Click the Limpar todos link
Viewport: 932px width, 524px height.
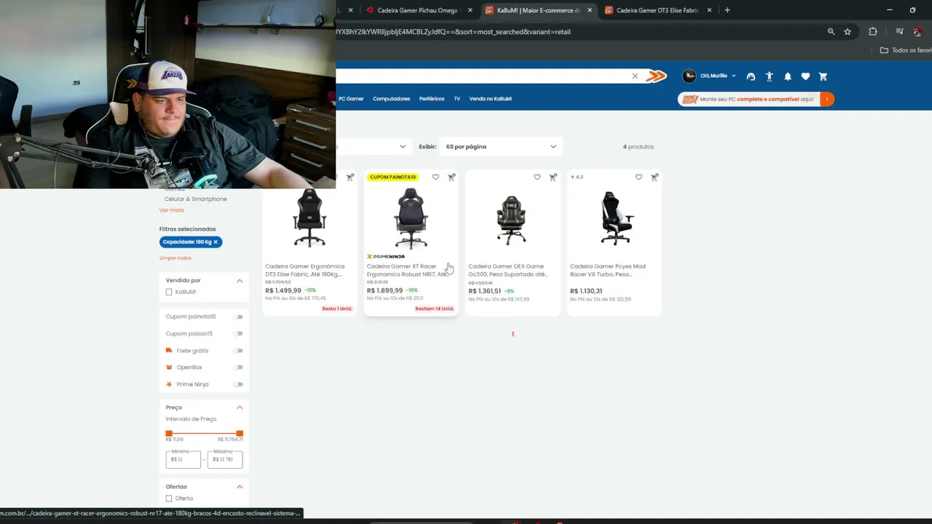pyautogui.click(x=175, y=258)
